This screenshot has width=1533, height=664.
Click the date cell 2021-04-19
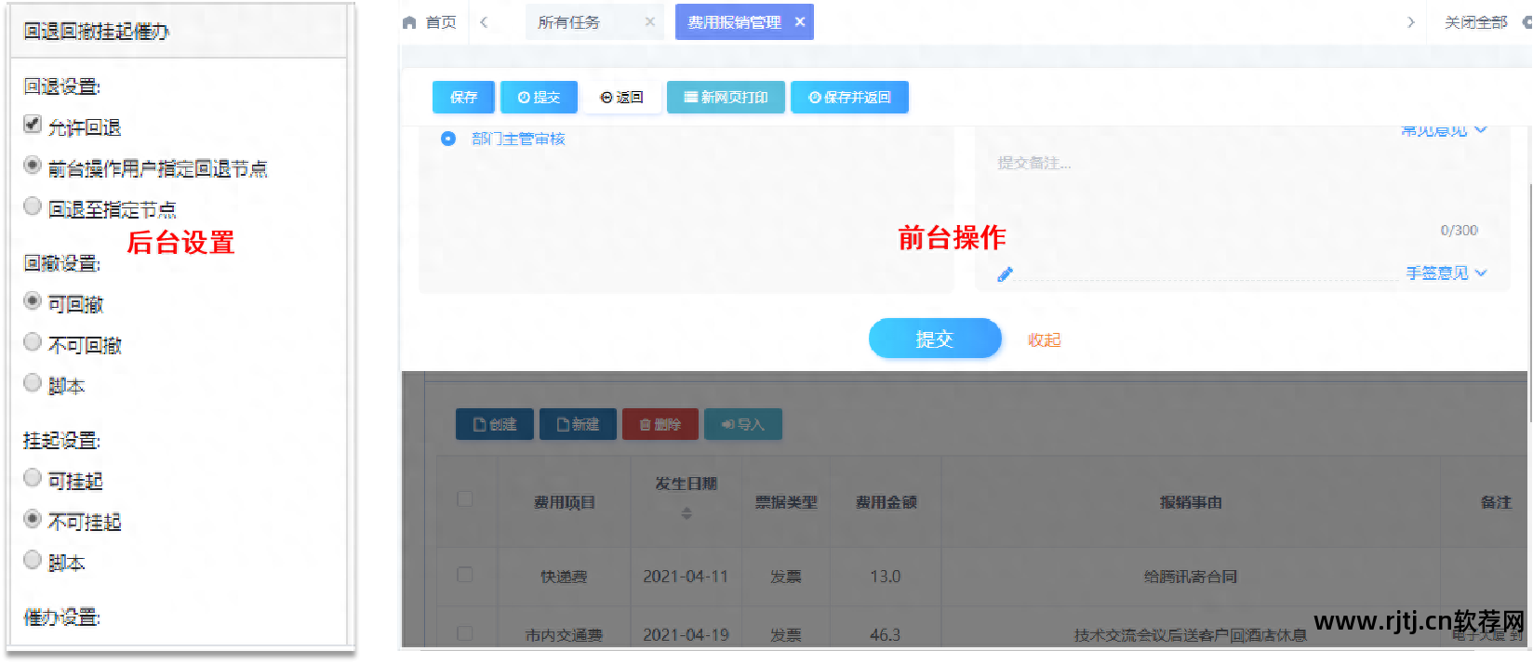coord(686,635)
